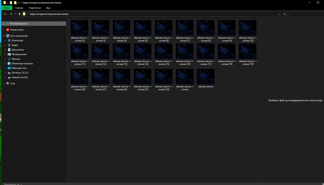
Task: Select file ебаная лягуха — копия (4)
Action: pyautogui.click(x=122, y=31)
